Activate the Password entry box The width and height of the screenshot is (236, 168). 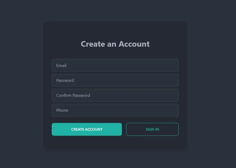[115, 80]
